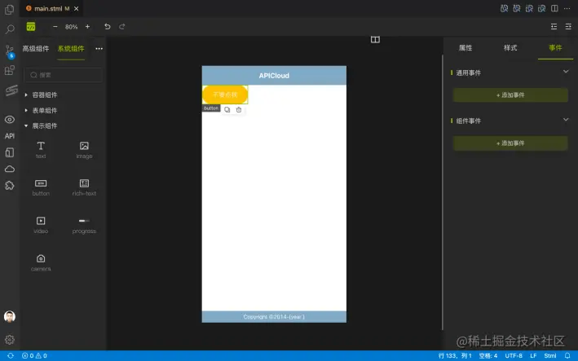This screenshot has height=361, width=578.
Task: Zoom out with the minus button
Action: coord(55,27)
